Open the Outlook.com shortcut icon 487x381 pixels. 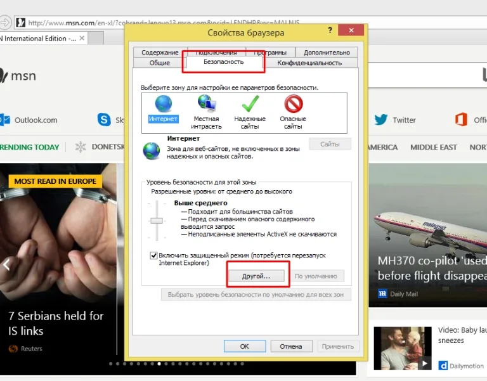pyautogui.click(x=5, y=120)
